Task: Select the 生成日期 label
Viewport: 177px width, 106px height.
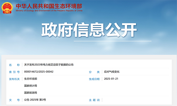Action: [94, 79]
